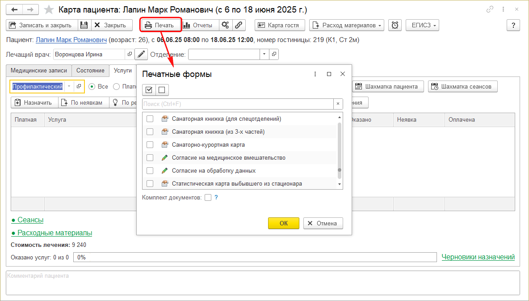Check Санаторно-курортная карта checkbox

tap(150, 144)
